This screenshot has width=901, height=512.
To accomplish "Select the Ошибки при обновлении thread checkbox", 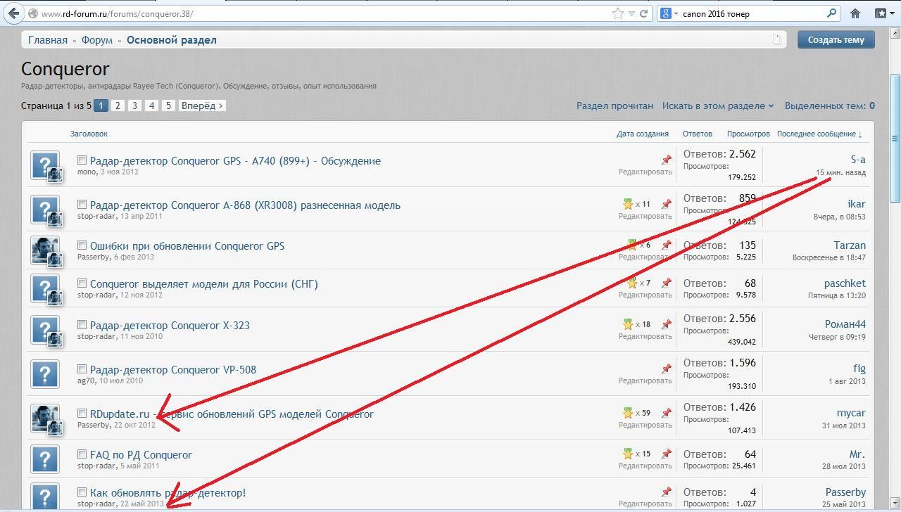I will coord(82,245).
